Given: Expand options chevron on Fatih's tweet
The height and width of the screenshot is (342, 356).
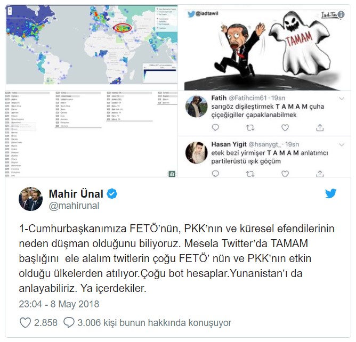Looking at the screenshot, I should coord(342,99).
